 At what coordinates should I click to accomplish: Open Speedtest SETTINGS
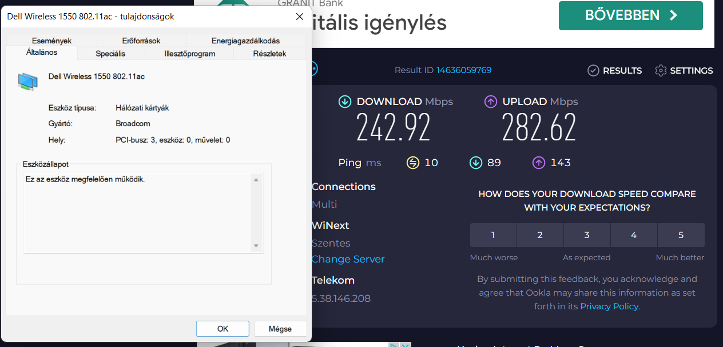coord(684,71)
